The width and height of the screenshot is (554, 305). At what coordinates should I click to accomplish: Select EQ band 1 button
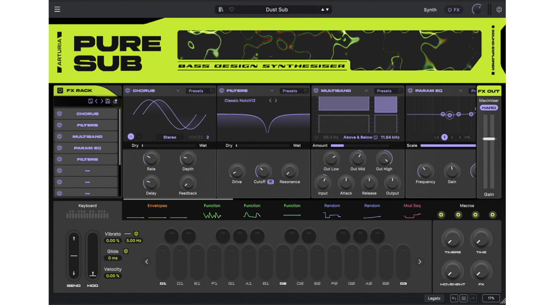[444, 137]
